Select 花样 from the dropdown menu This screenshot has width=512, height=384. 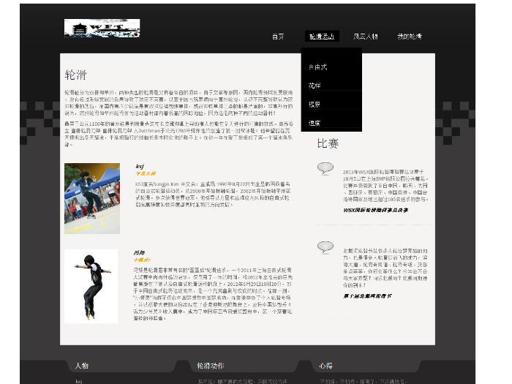tap(315, 86)
